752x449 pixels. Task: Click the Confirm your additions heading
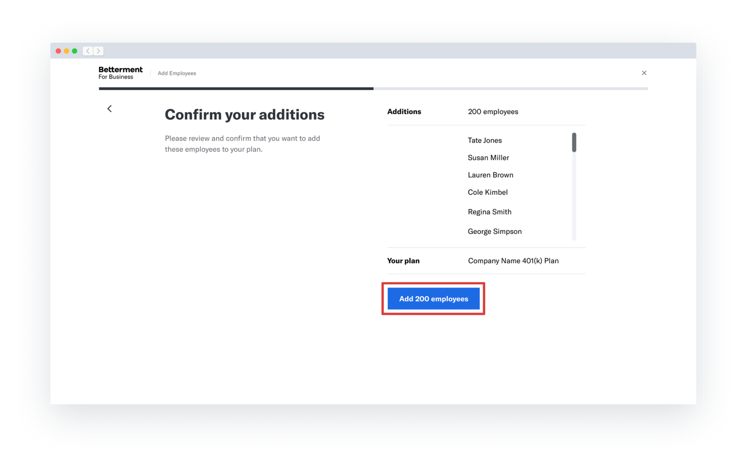pyautogui.click(x=244, y=115)
